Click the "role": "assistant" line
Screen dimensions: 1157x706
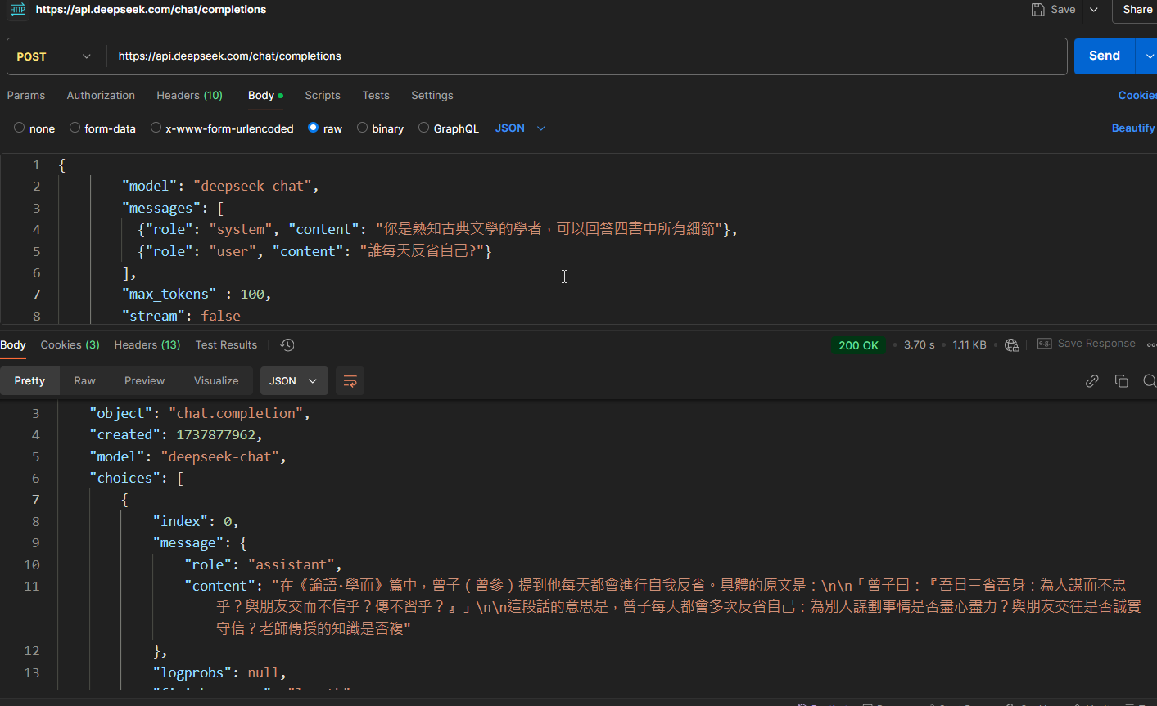(263, 565)
